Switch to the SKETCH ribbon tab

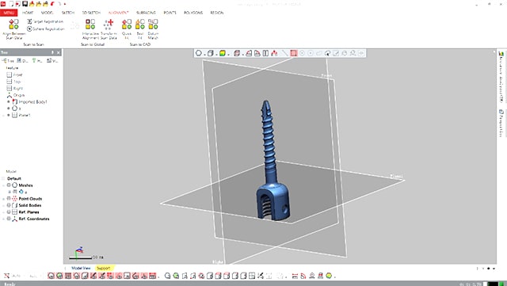pyautogui.click(x=68, y=13)
